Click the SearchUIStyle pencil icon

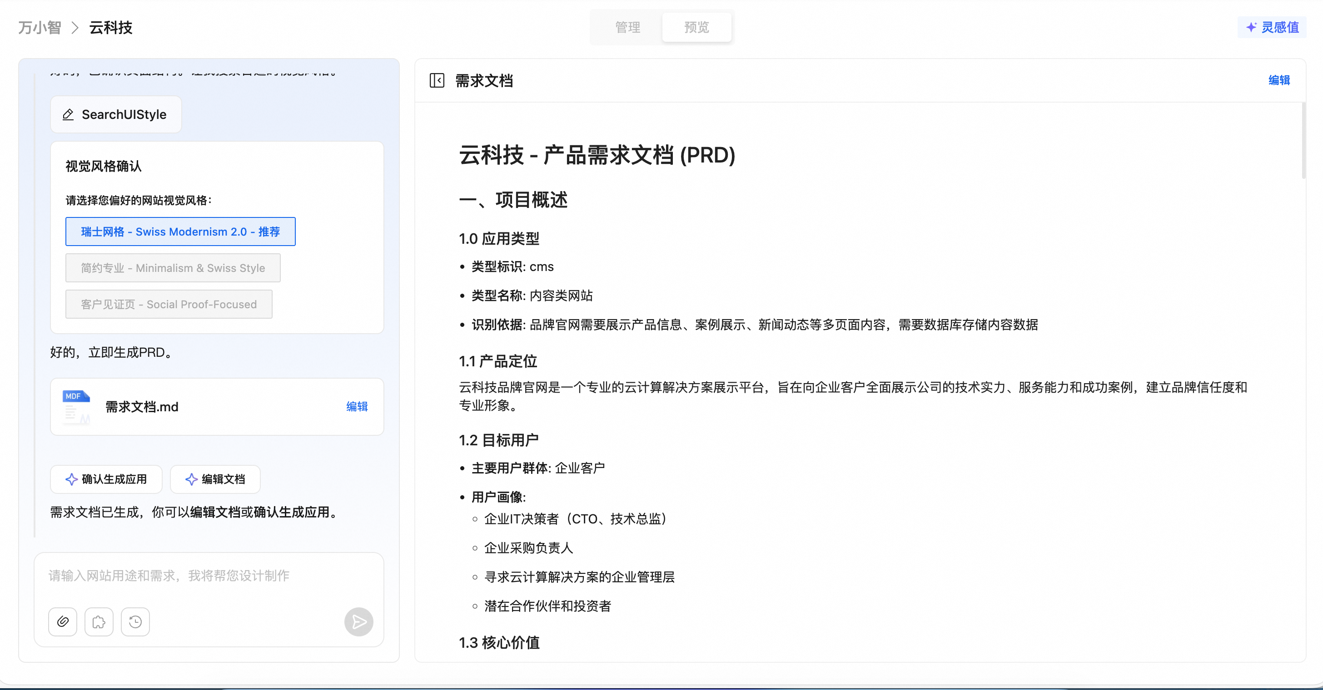point(68,114)
